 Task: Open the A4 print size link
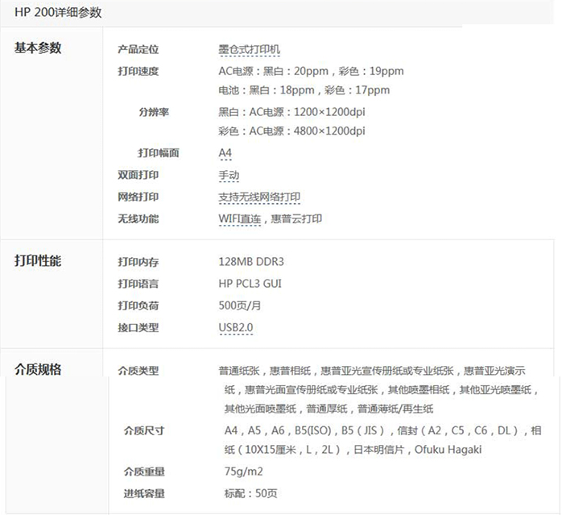tap(225, 153)
